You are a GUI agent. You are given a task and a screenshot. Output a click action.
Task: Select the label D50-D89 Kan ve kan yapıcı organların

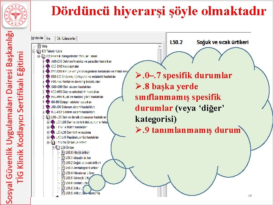click(89, 71)
